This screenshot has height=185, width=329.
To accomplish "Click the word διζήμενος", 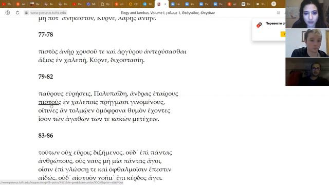I will coord(108,153).
